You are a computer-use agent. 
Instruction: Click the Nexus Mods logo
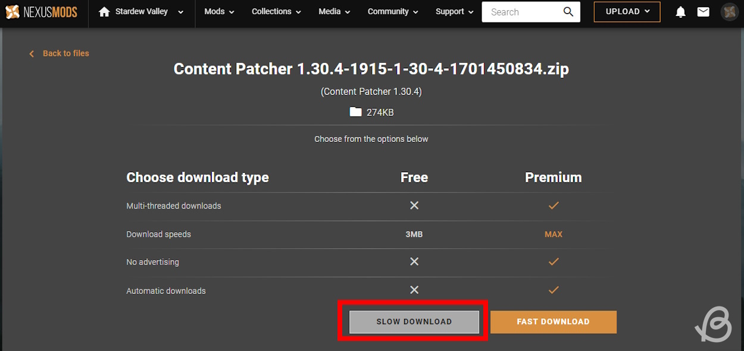pyautogui.click(x=42, y=12)
